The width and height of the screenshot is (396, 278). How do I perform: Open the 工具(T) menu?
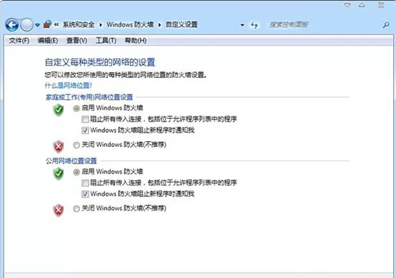[106, 40]
